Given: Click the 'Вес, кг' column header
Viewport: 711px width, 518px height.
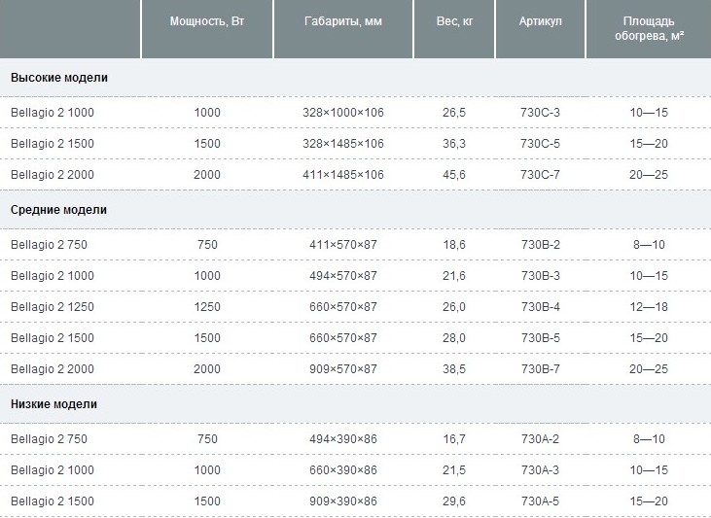Looking at the screenshot, I should [x=454, y=21].
